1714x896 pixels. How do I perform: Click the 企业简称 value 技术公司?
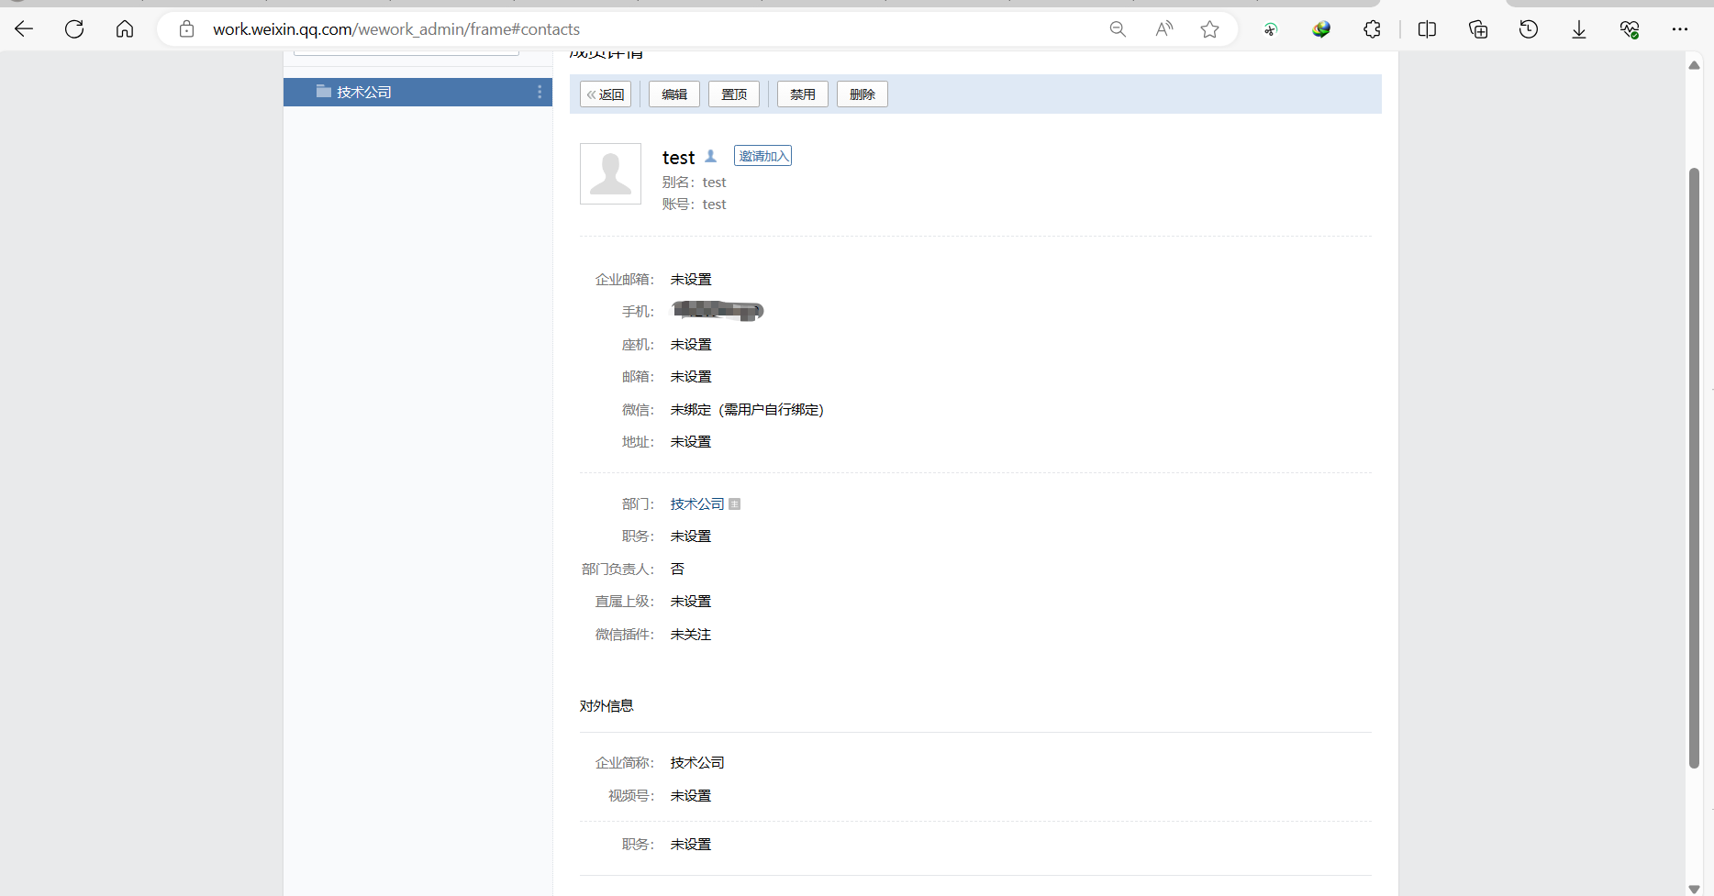pyautogui.click(x=697, y=762)
